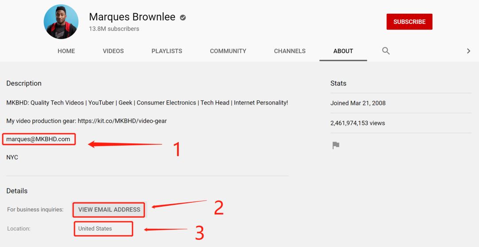Click the channel search magnifier icon
The height and width of the screenshot is (247, 479).
386,51
